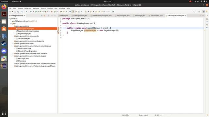Open the Source menu
209x117 pixels.
20,8
